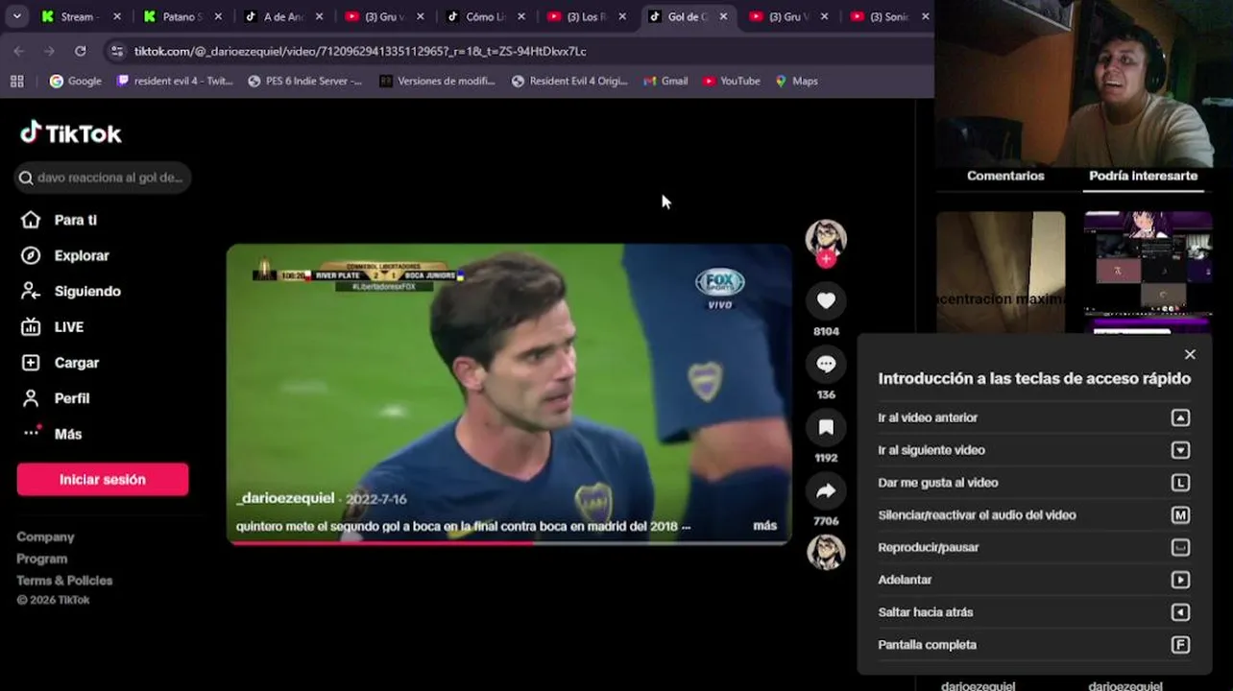Switch to the Cómo Li browser tab

pyautogui.click(x=485, y=16)
